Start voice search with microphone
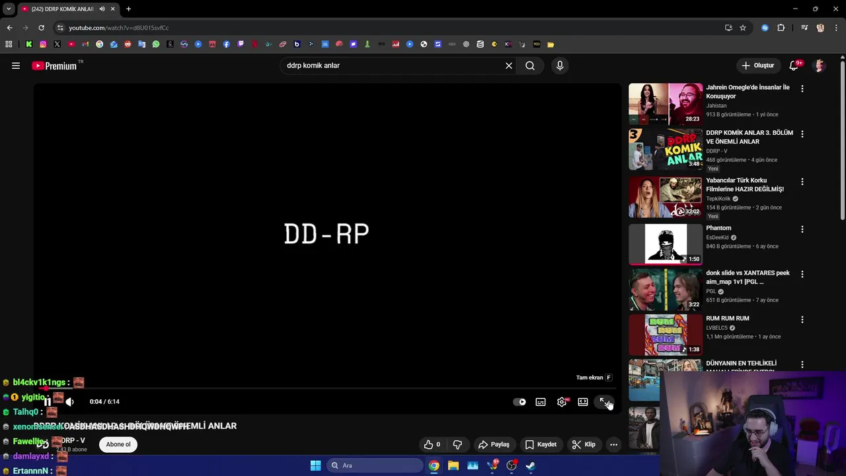846x476 pixels. pyautogui.click(x=560, y=65)
